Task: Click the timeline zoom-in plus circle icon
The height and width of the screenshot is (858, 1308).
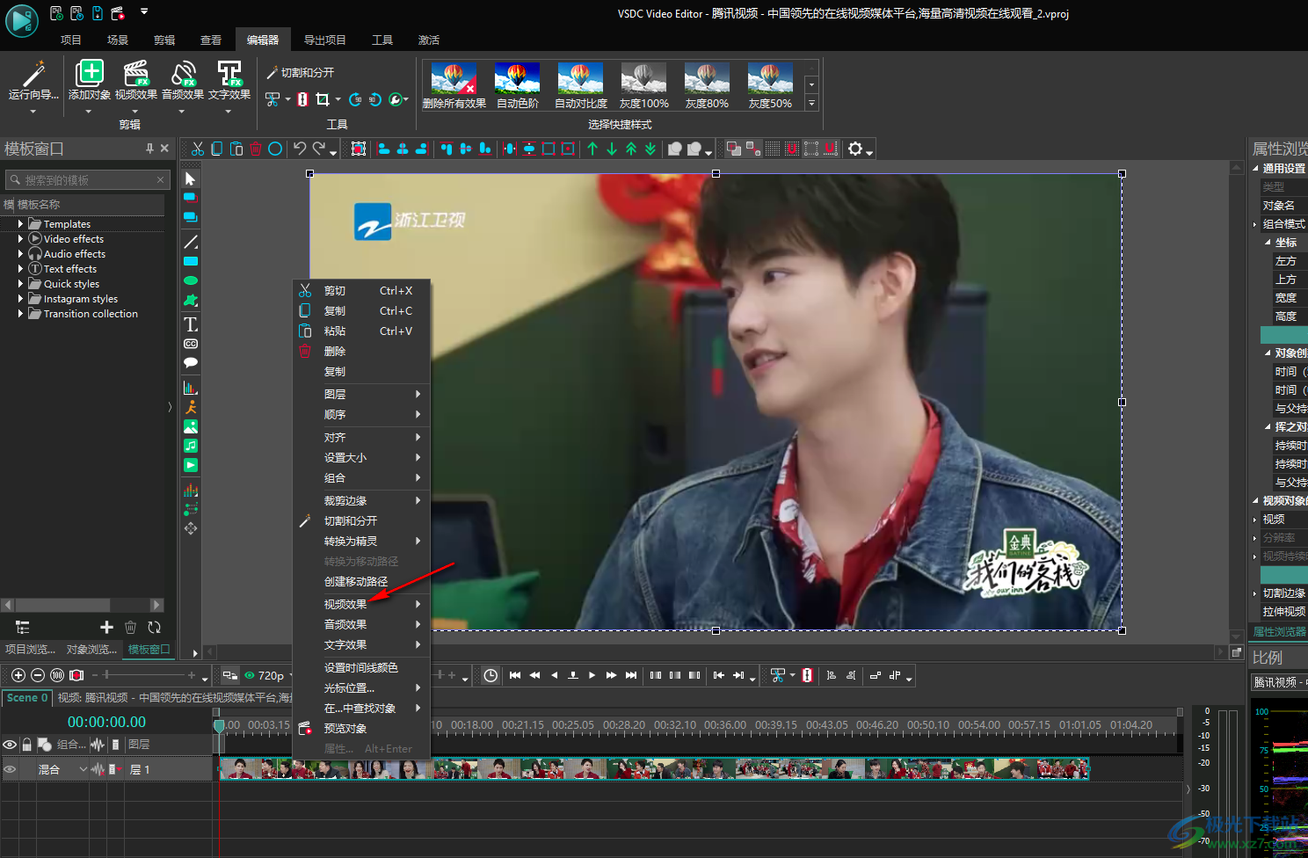Action: pyautogui.click(x=18, y=675)
